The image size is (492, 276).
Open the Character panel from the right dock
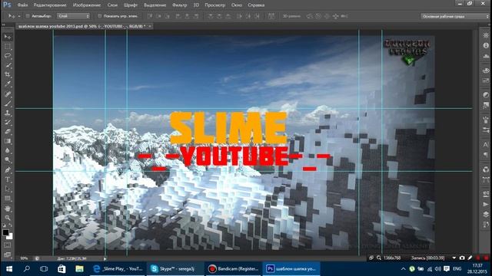coord(486,145)
